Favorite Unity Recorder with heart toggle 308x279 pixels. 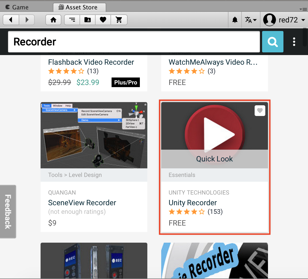(x=260, y=111)
